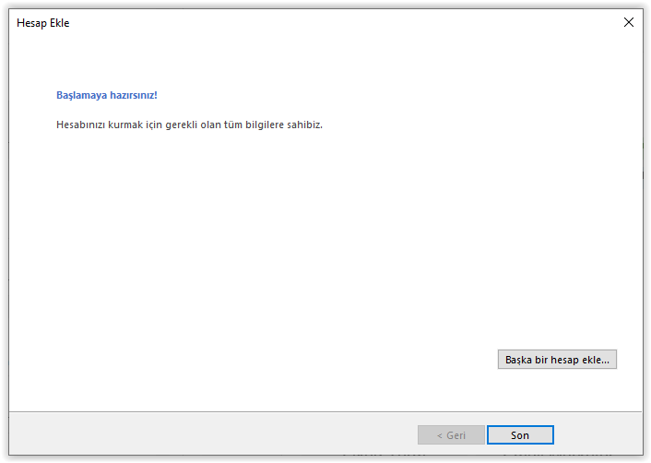
Task: Click the title bar of Hesap Ekle dialog
Action: (315, 23)
